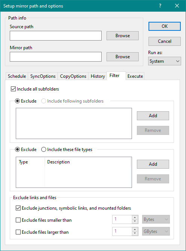Increase the smaller-than size spinner up arrow
186x251 pixels.
pyautogui.click(x=135, y=218)
